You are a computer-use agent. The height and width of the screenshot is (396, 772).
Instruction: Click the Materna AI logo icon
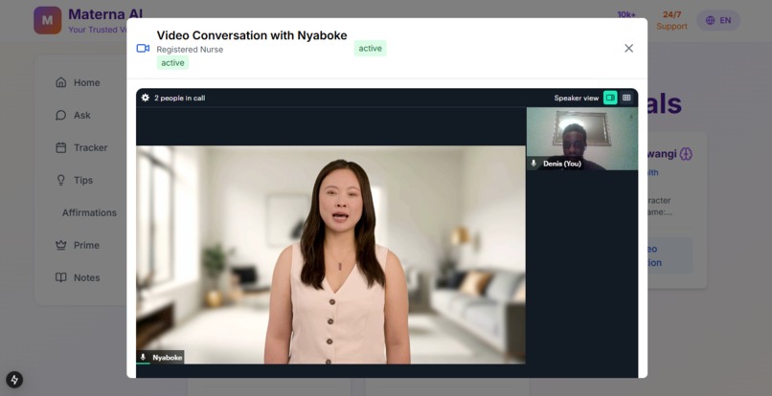tap(48, 20)
